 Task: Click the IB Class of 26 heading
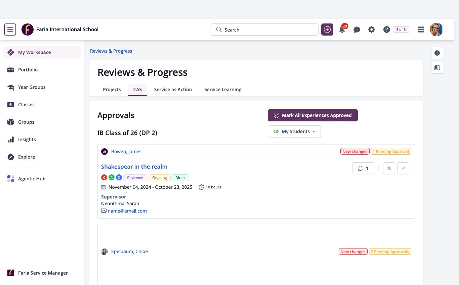(x=127, y=133)
